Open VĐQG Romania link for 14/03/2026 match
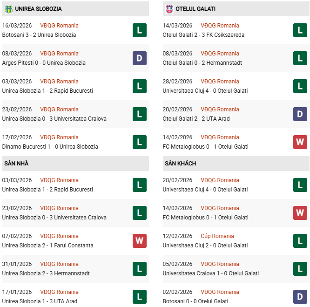 click(x=220, y=26)
